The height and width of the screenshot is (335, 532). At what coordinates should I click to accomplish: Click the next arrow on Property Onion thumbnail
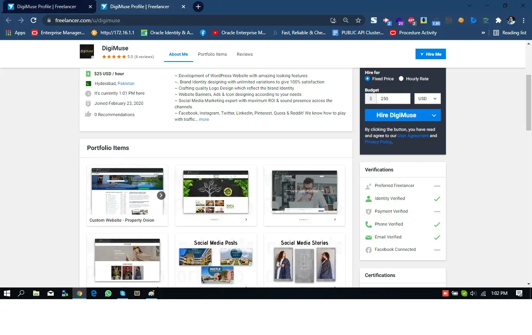pos(161,196)
